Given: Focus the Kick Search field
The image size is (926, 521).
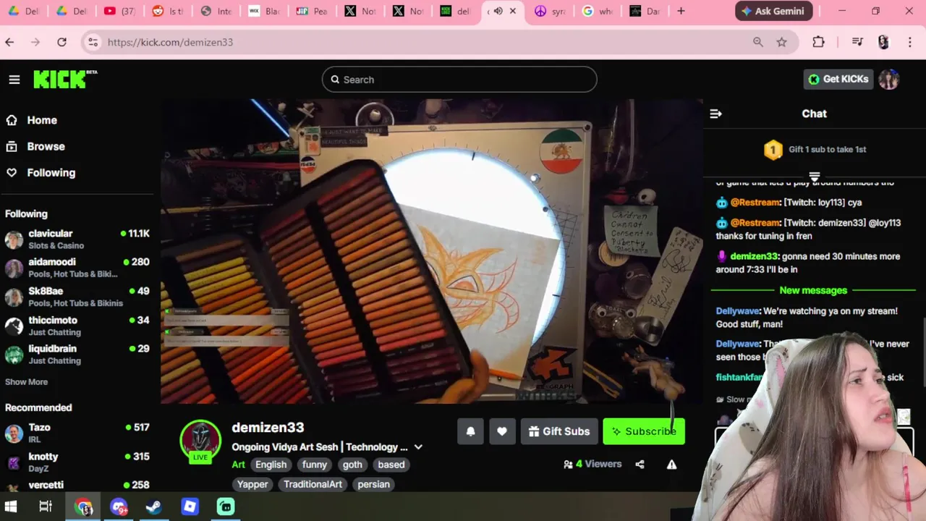Looking at the screenshot, I should [459, 80].
